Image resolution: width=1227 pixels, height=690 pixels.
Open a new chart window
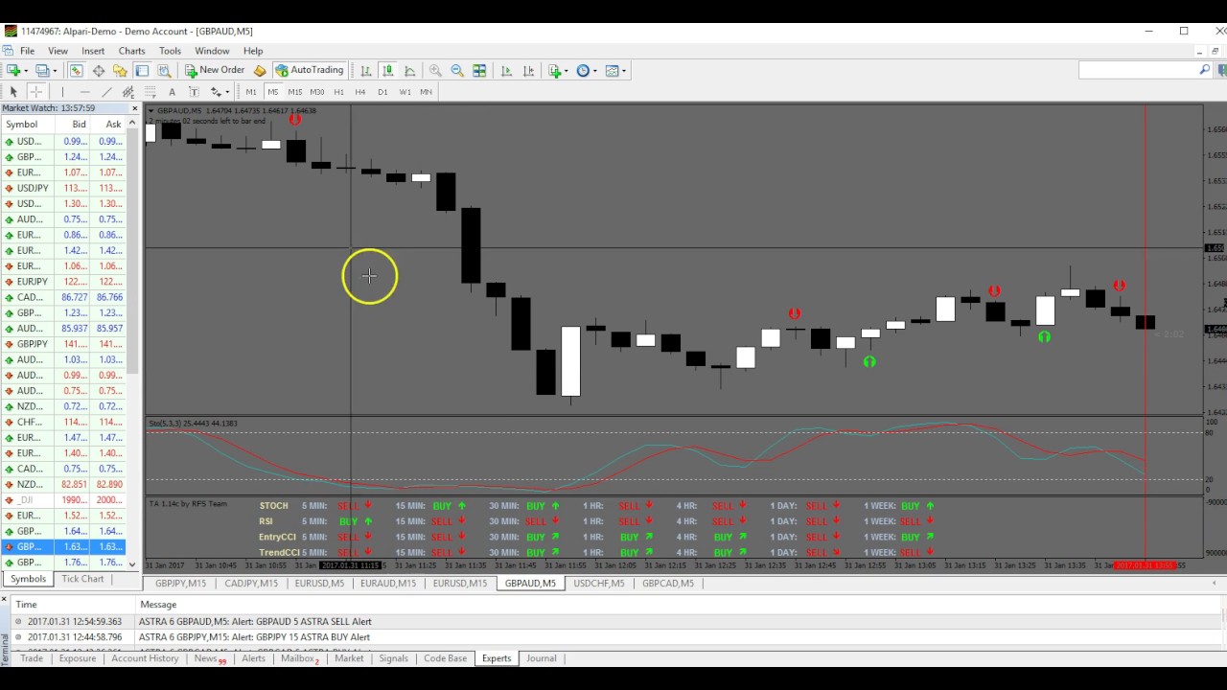[x=13, y=70]
